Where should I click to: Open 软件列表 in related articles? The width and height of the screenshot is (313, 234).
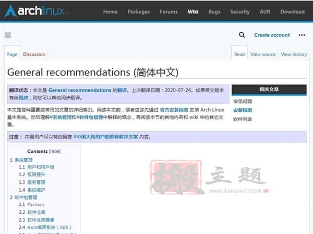(243, 119)
